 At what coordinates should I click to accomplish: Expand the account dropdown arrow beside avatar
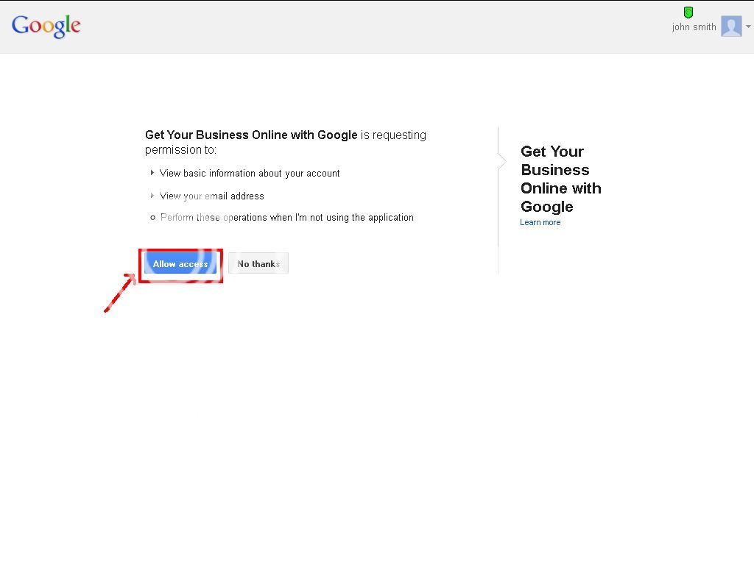click(x=748, y=26)
